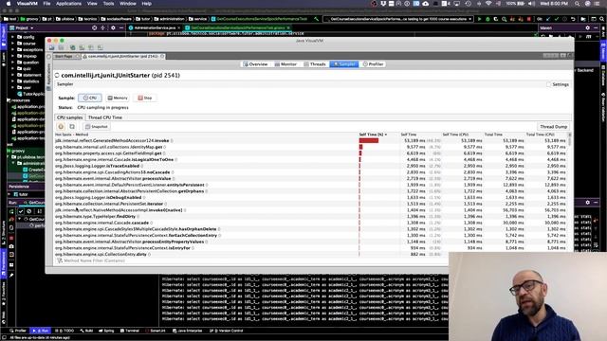Switch to the Monitor tab
Image resolution: width=607 pixels, height=341 pixels.
(285, 64)
